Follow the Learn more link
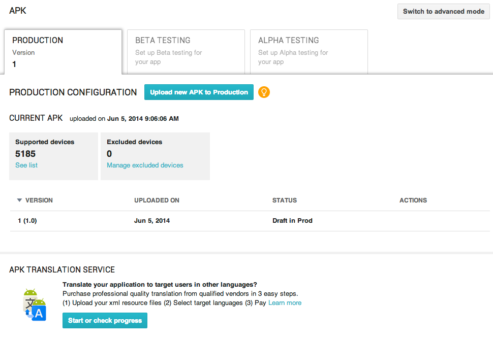 pyautogui.click(x=285, y=303)
